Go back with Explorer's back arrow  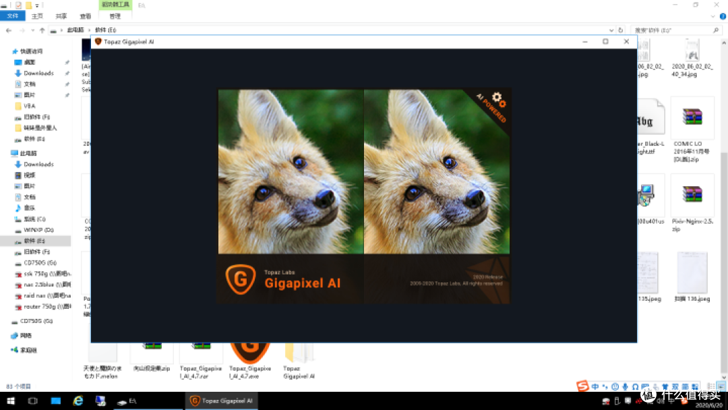pos(9,30)
